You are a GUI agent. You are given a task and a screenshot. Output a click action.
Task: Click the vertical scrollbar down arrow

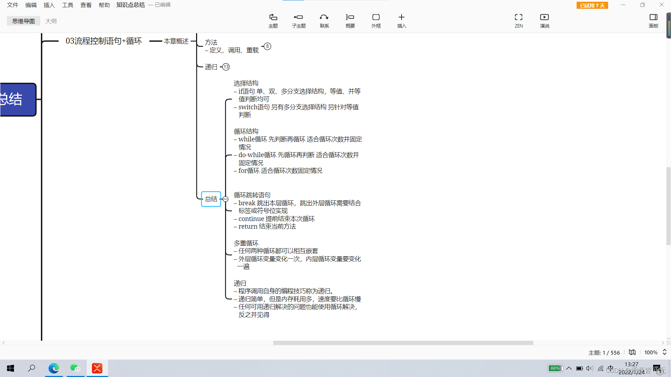[668, 338]
